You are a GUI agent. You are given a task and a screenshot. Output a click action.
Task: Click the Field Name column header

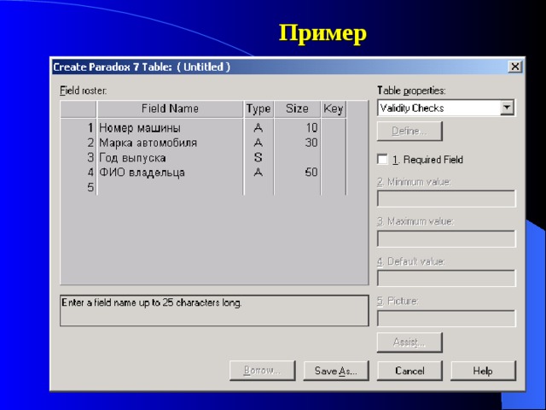[x=171, y=108]
